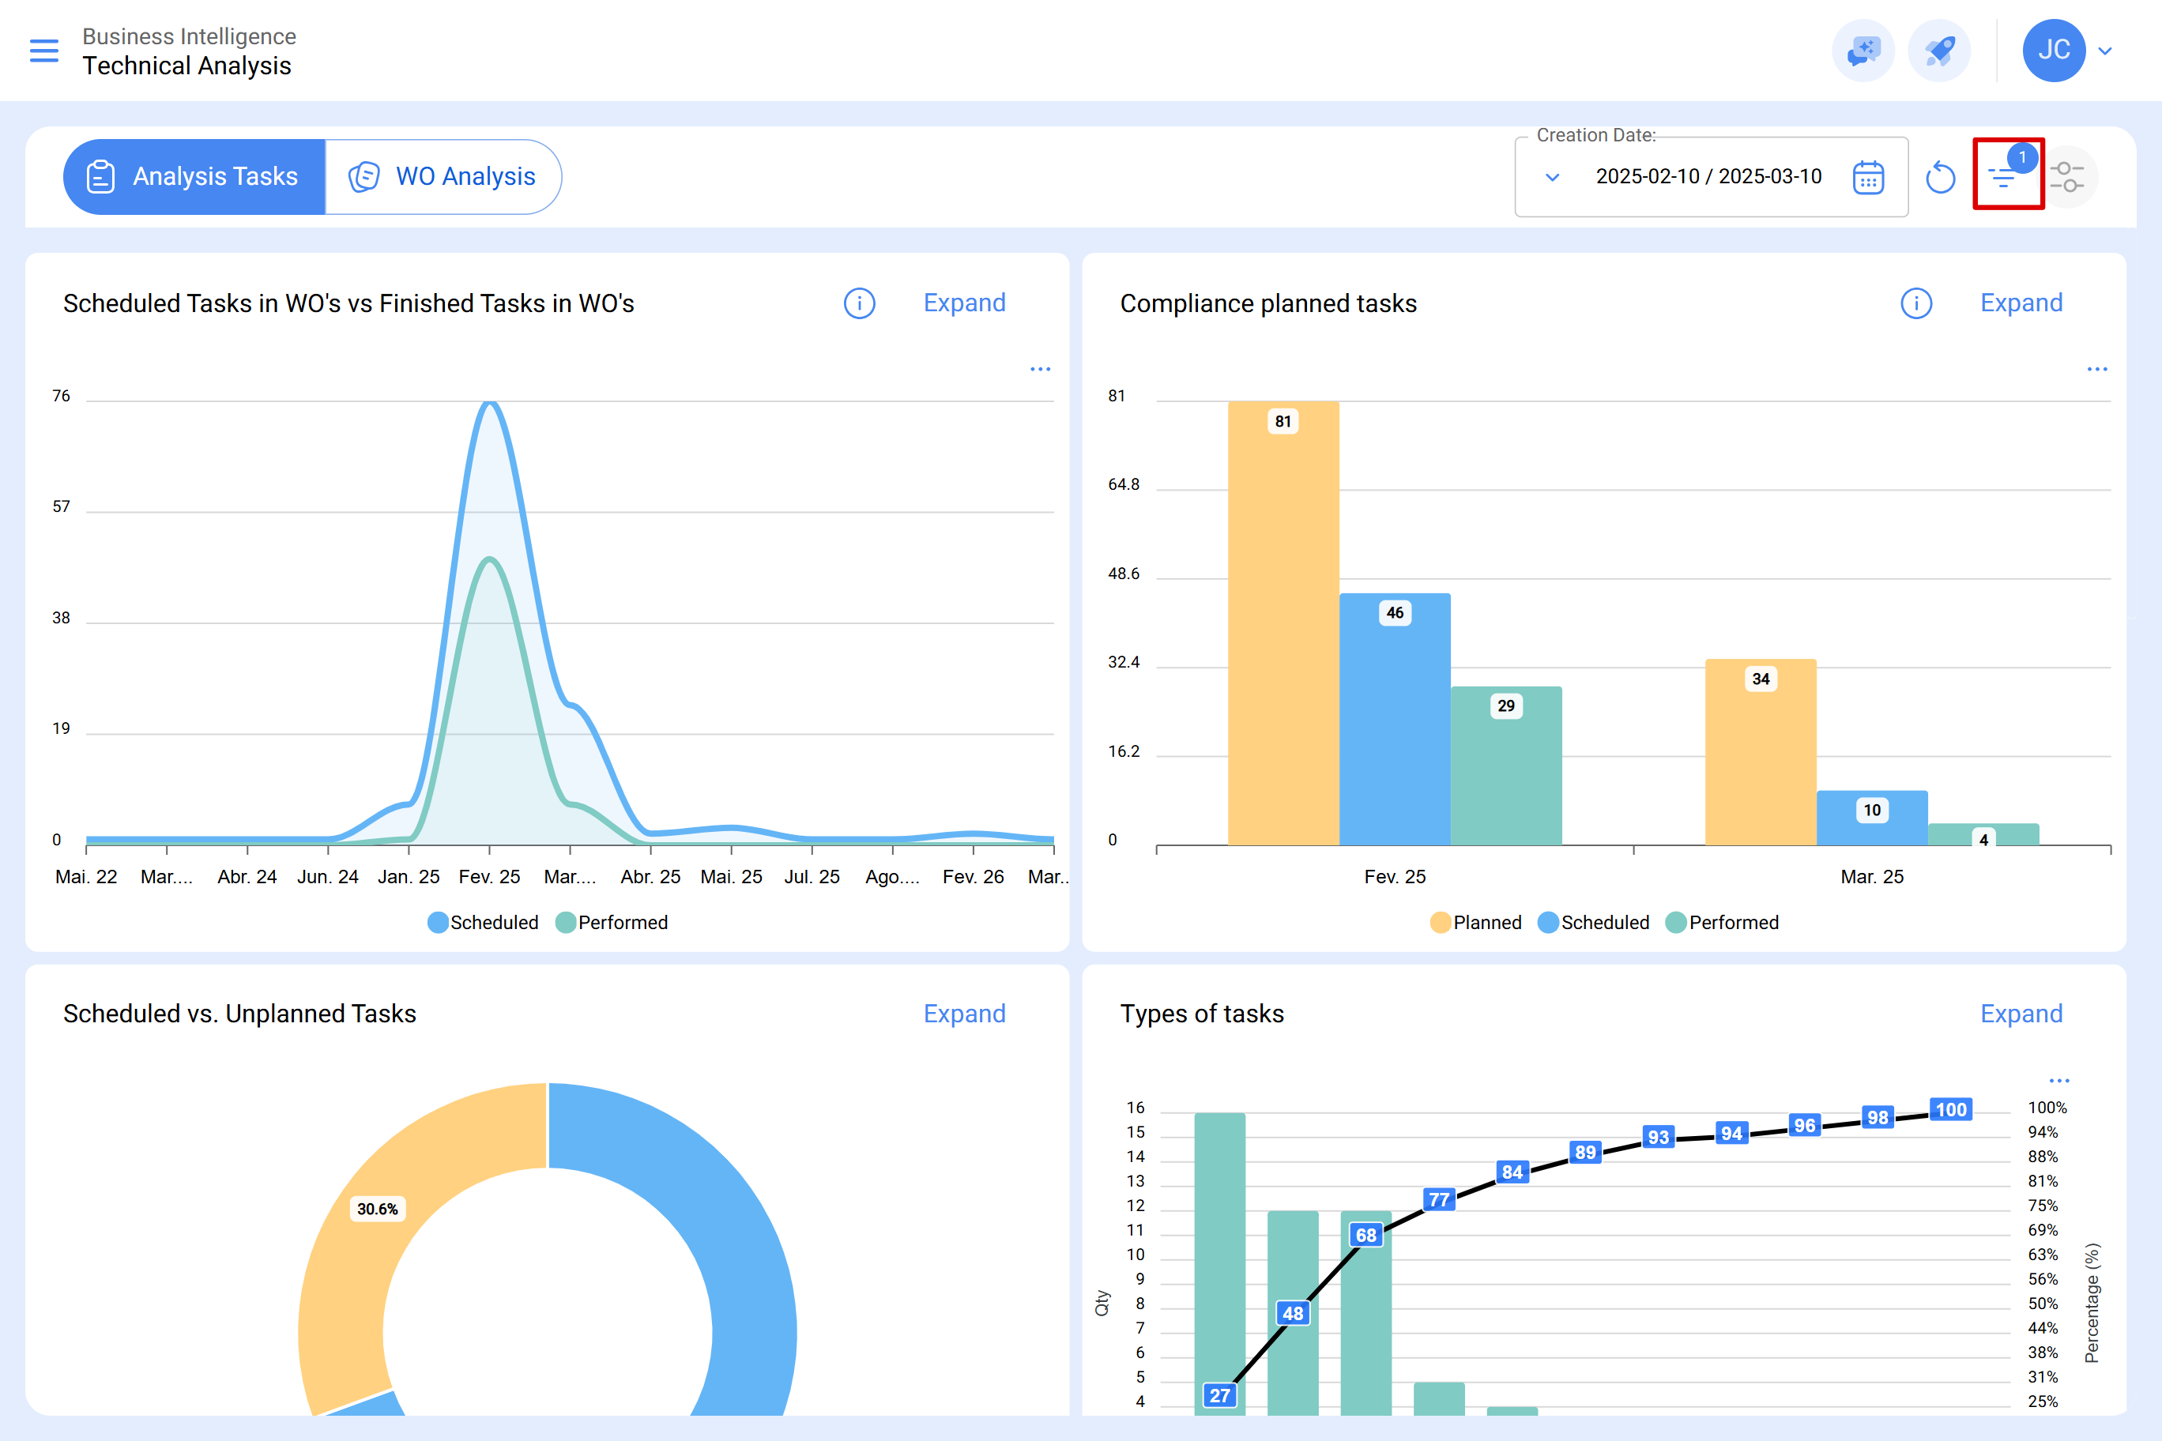Expand the Compliance planned tasks chart

(2021, 303)
